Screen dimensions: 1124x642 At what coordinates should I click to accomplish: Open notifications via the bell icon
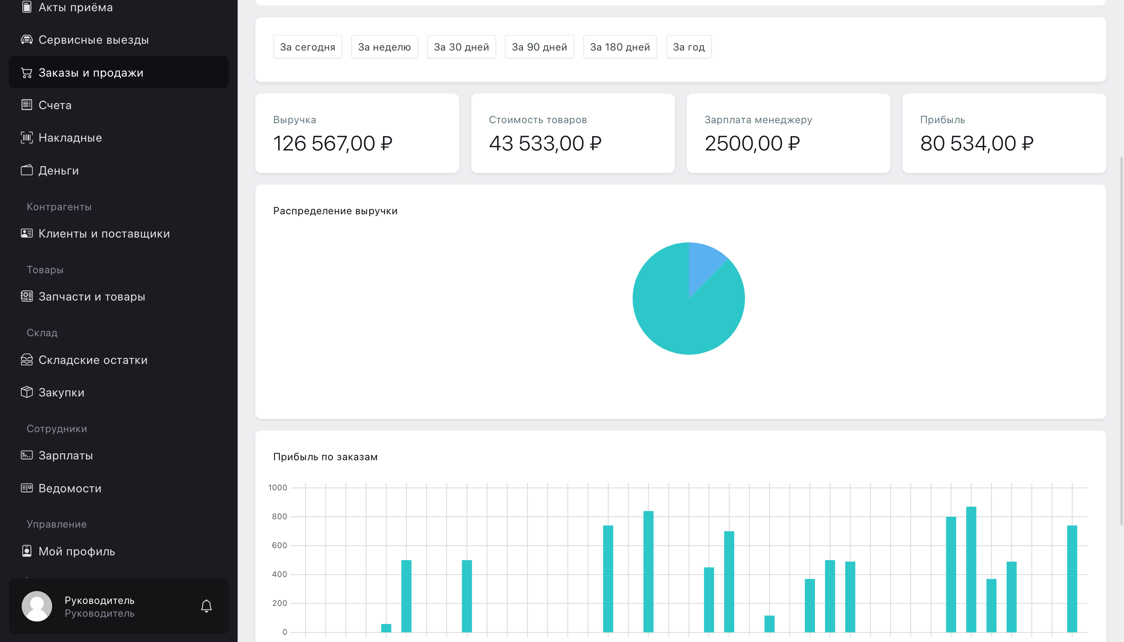206,606
